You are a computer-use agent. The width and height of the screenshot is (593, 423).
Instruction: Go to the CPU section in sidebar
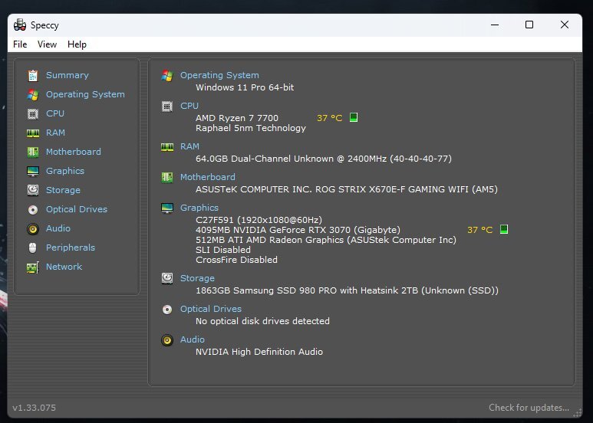pos(55,113)
